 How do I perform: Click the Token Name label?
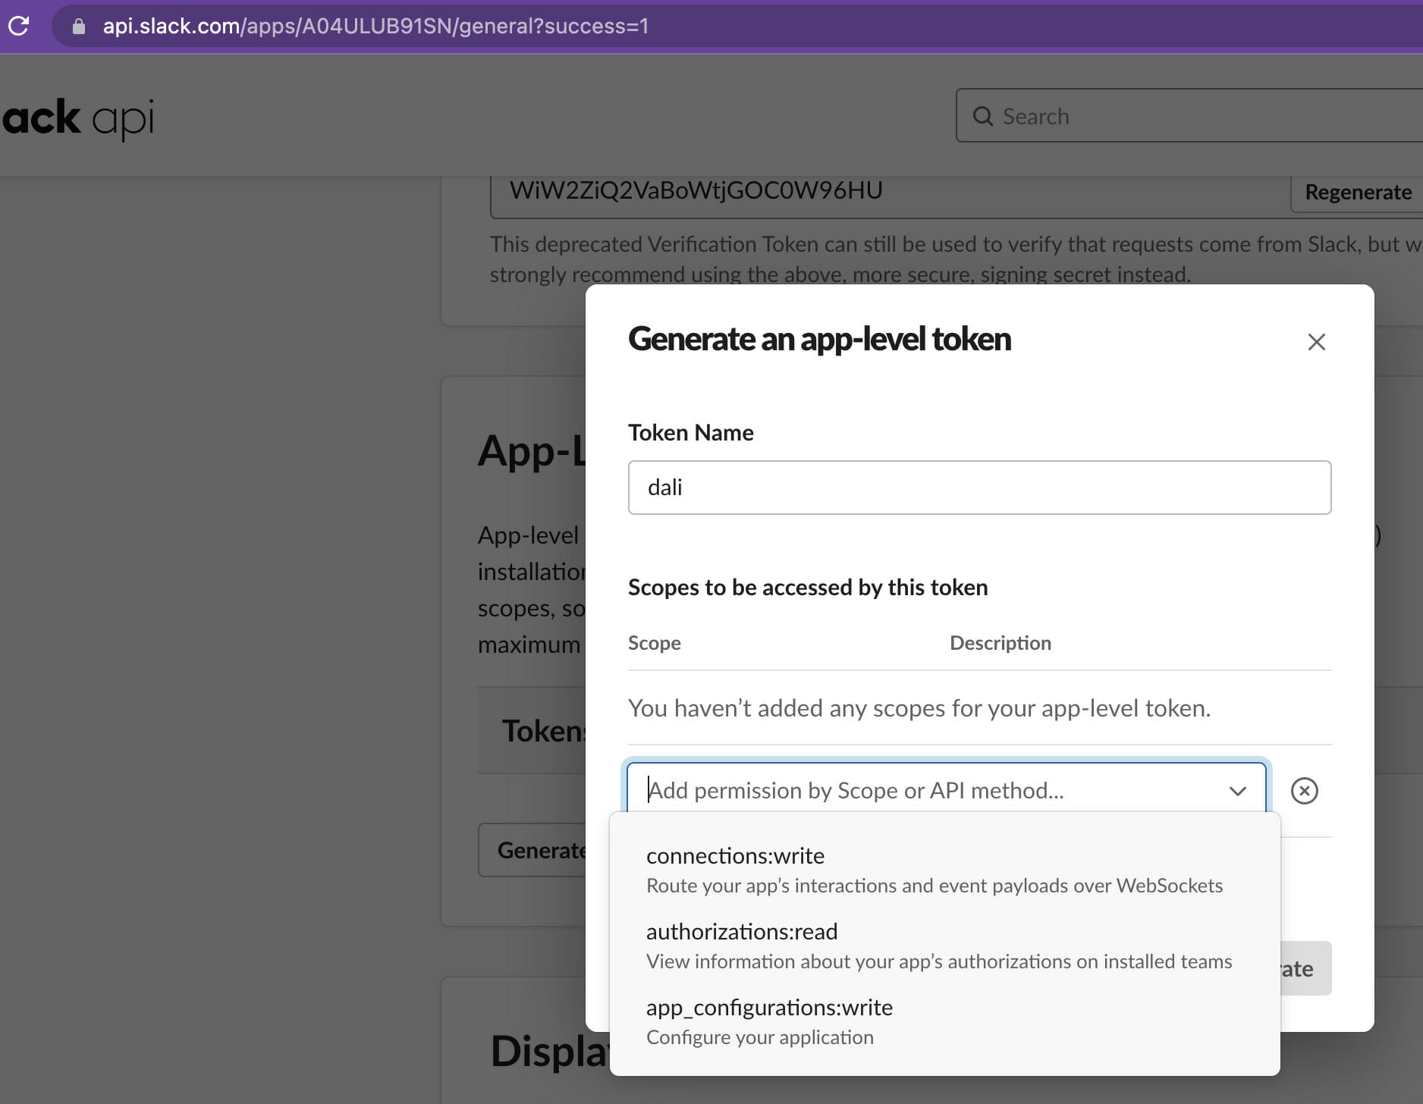(690, 433)
